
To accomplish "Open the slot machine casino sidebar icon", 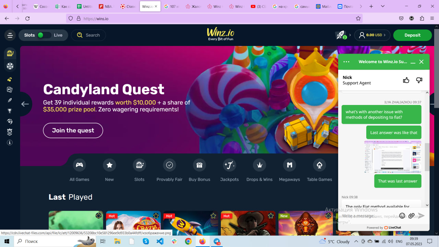I will pos(10,53).
